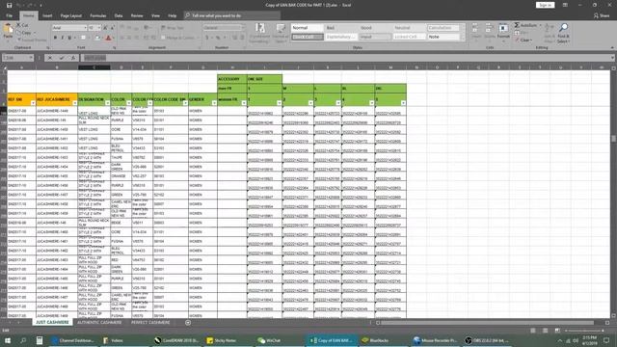617x347 pixels.
Task: Click the Share button
Action: click(602, 15)
